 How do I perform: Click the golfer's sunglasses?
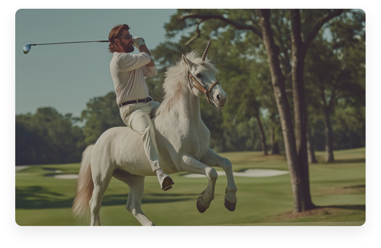(x=126, y=37)
